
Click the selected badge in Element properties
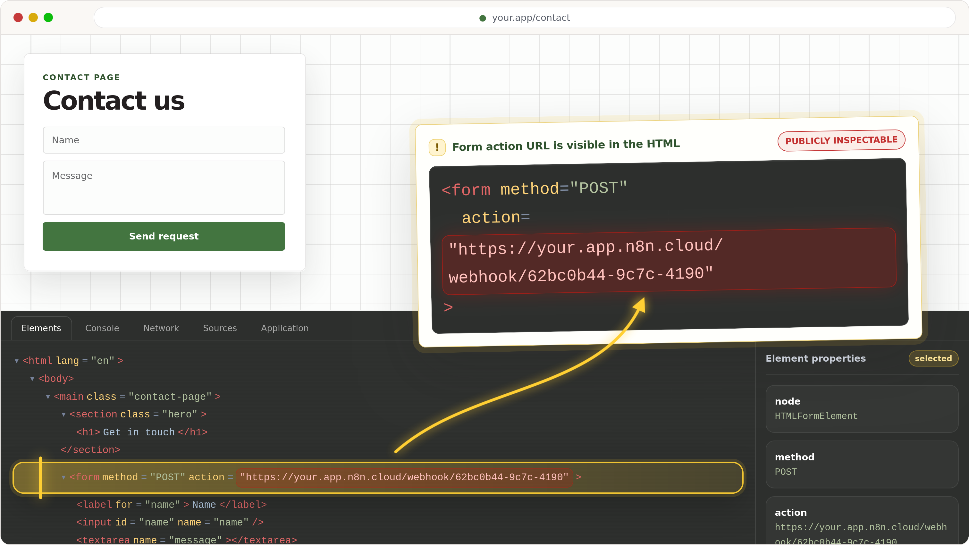click(933, 358)
